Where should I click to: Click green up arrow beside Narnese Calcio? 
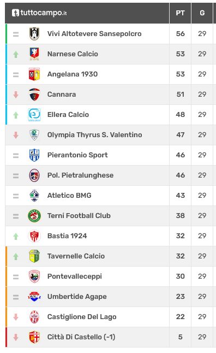(16, 54)
